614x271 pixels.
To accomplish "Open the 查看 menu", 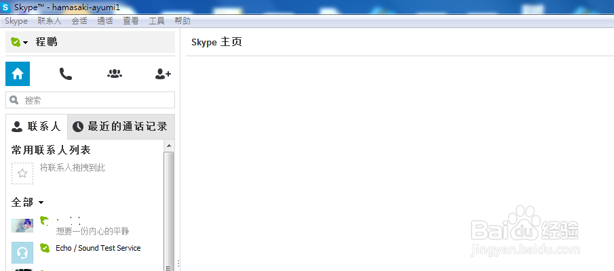I will coord(131,21).
